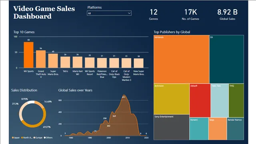Click the Call of Duty: Black Ops bar

point(114,63)
